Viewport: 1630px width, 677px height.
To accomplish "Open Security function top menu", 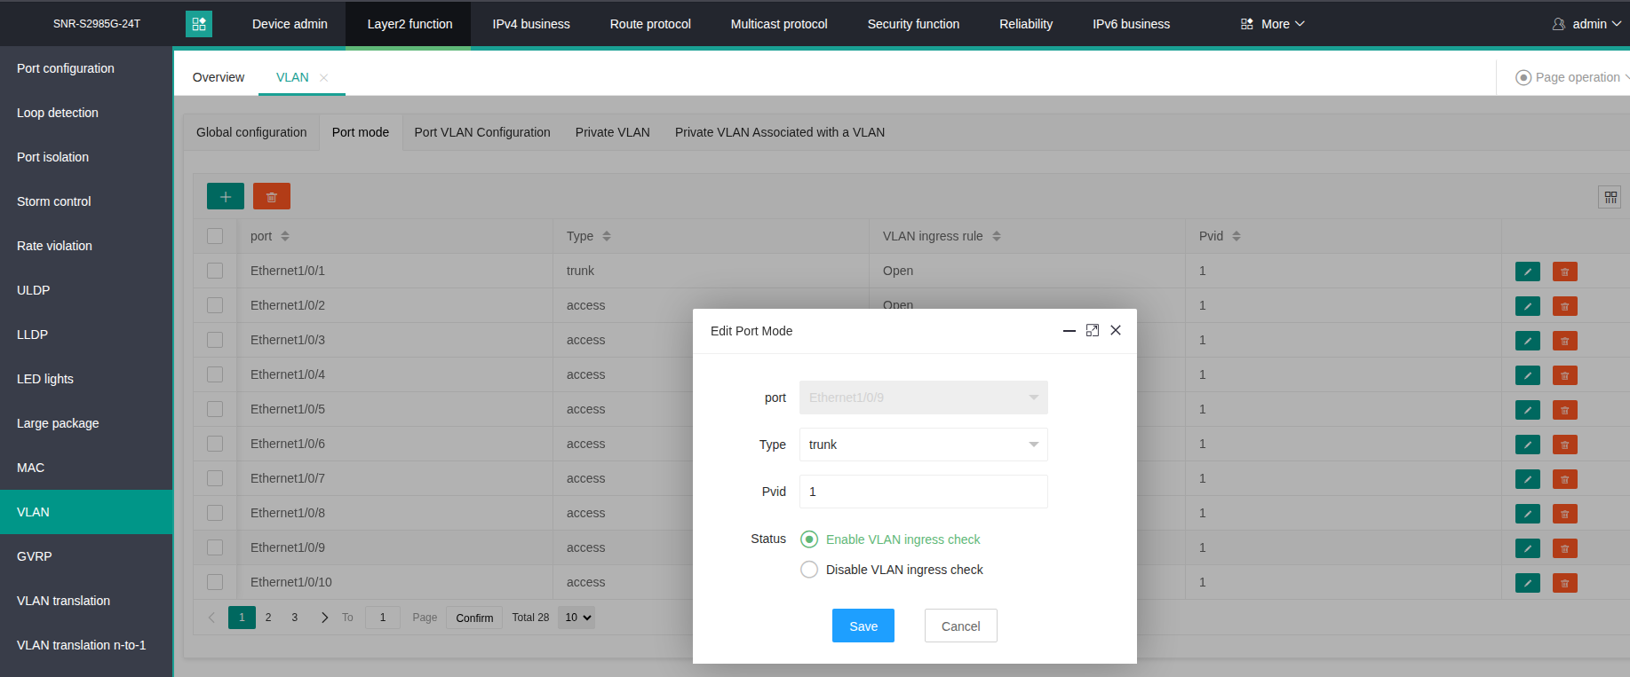I will pyautogui.click(x=913, y=24).
